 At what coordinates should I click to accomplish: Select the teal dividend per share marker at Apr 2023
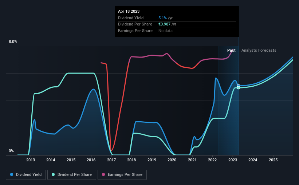[x=238, y=88]
